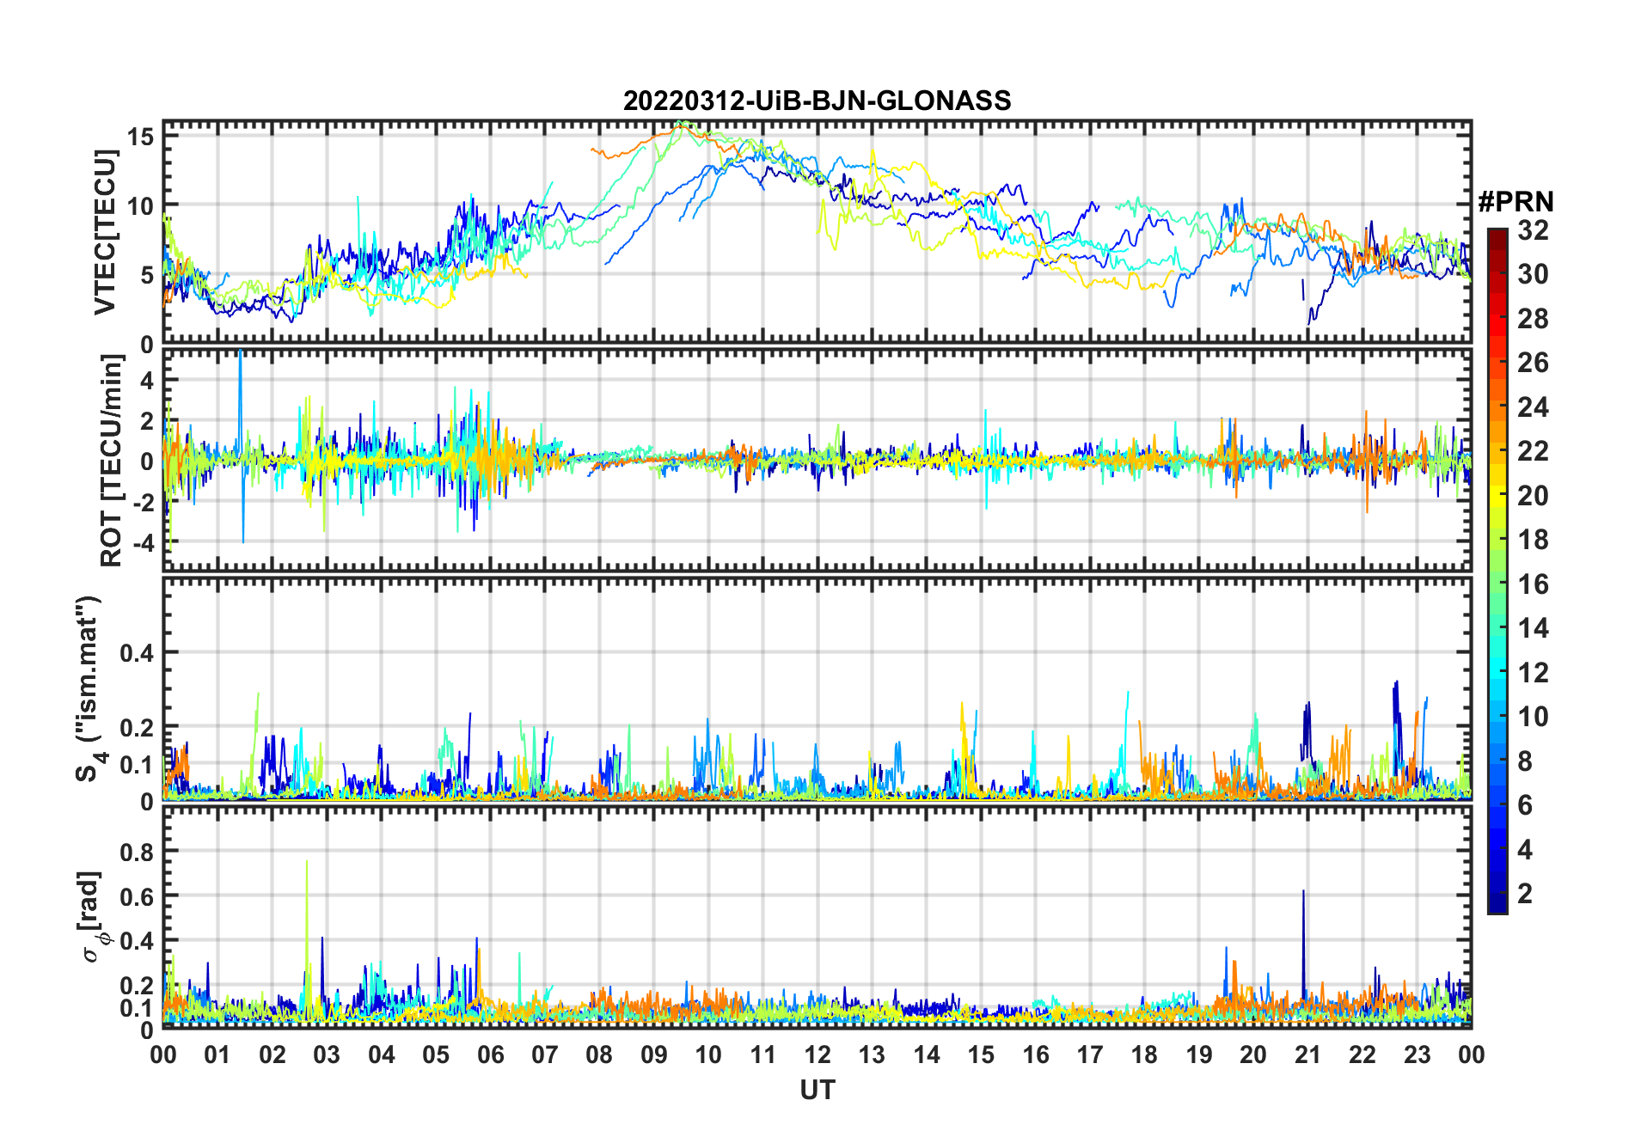1635x1143 pixels.
Task: Click the VTEC[TECU] y-axis label
Action: [x=105, y=233]
